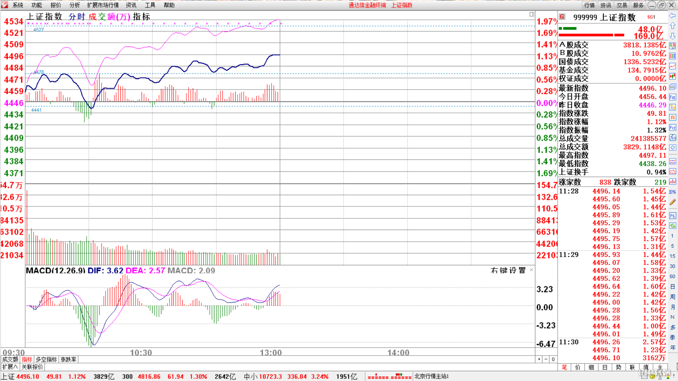
Task: Switch to the 多空指标 tab
Action: 46,359
